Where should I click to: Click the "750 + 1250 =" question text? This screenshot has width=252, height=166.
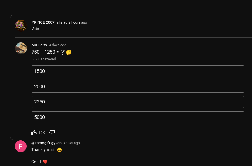tap(45, 52)
